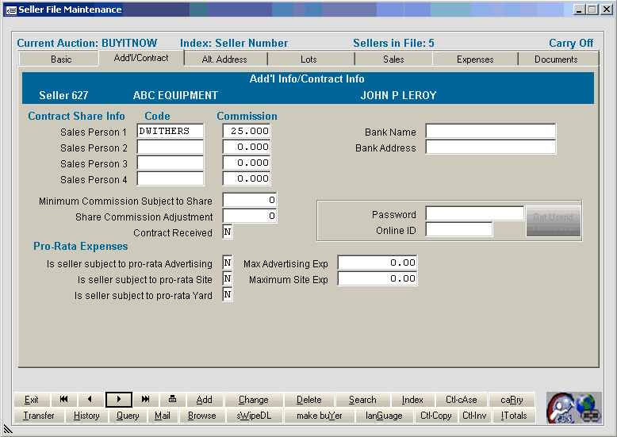617x437 pixels.
Task: Advance to the next record
Action: pos(118,400)
